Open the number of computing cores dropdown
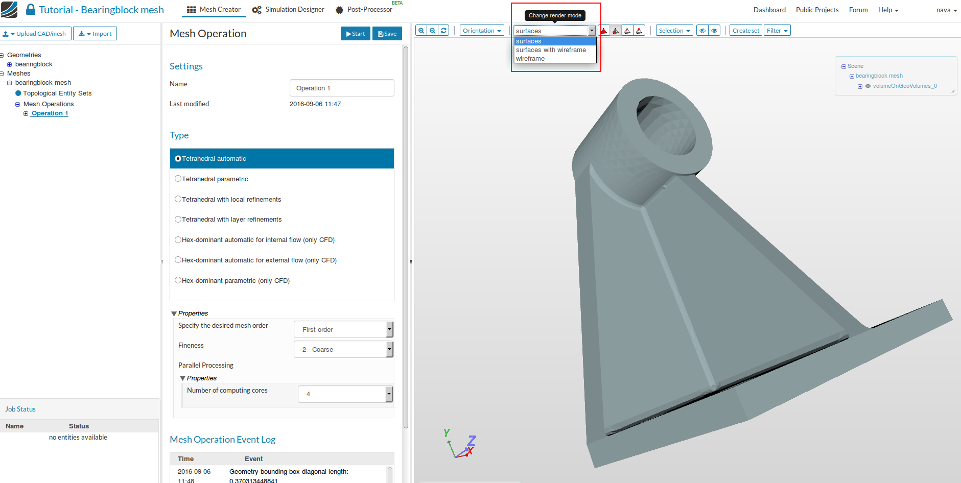961x483 pixels. (x=345, y=394)
